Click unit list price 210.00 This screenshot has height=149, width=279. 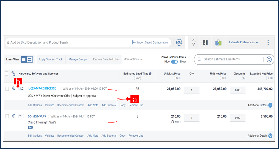[176, 116]
